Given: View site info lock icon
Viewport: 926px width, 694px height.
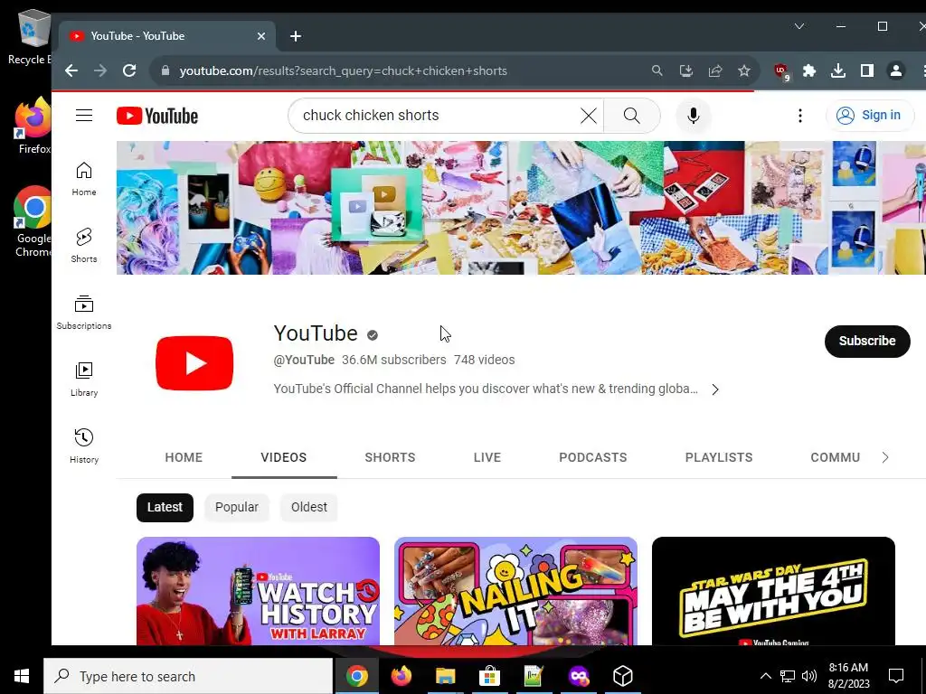Looking at the screenshot, I should tap(165, 70).
